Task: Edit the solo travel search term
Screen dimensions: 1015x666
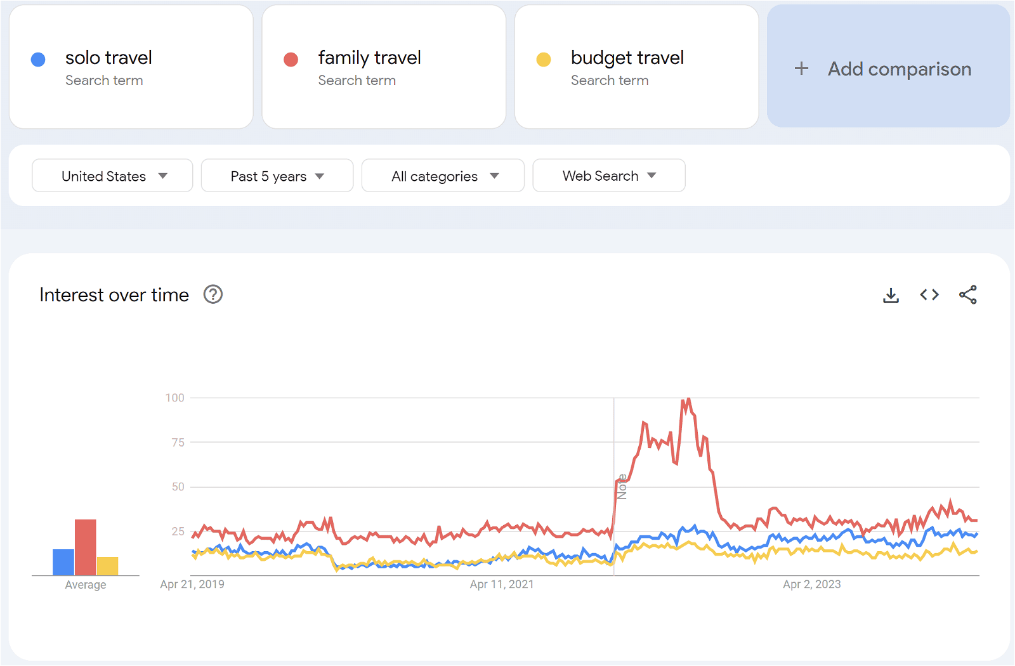Action: click(108, 58)
